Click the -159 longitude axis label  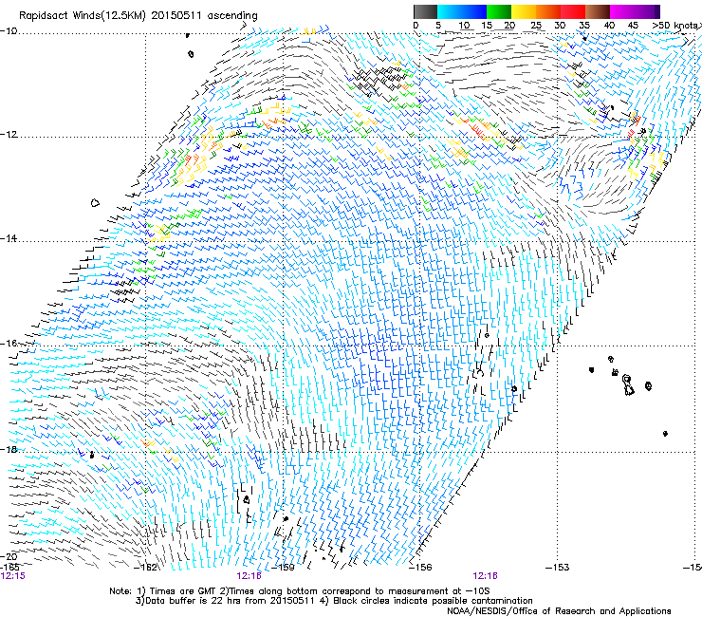(285, 568)
